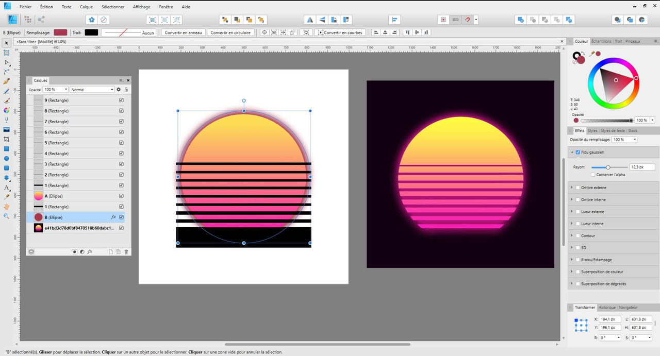Hide the A (Ellipse) layer
This screenshot has width=660, height=356.
(121, 196)
